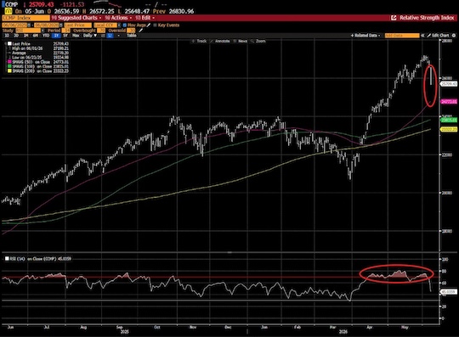Open the end date calendar picker
This screenshot has height=337, width=459.
[x=61, y=25]
